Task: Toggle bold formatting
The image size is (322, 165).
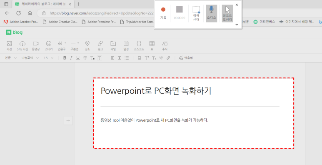Action: pyautogui.click(x=65, y=58)
